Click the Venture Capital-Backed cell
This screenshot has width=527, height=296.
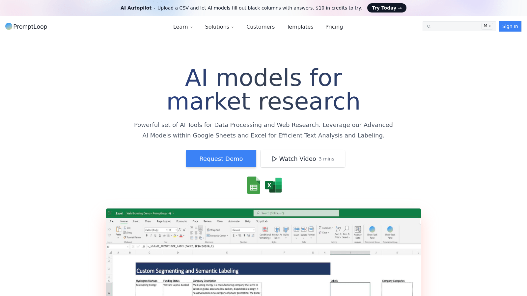pos(177,289)
